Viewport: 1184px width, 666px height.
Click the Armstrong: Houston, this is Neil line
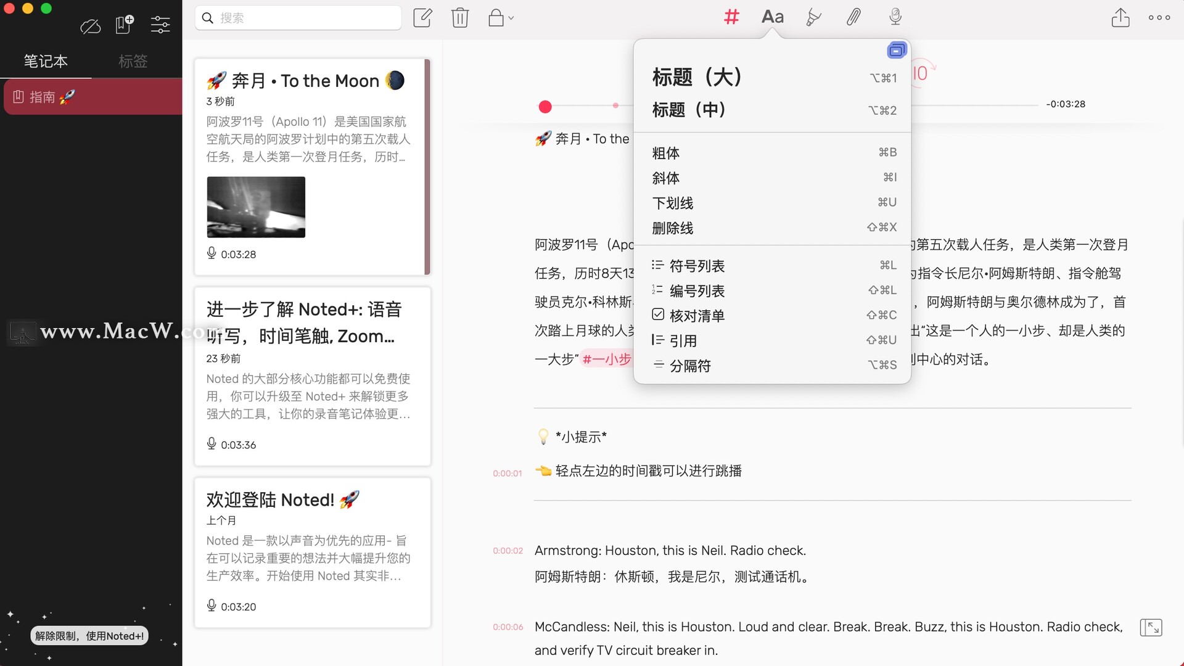670,551
